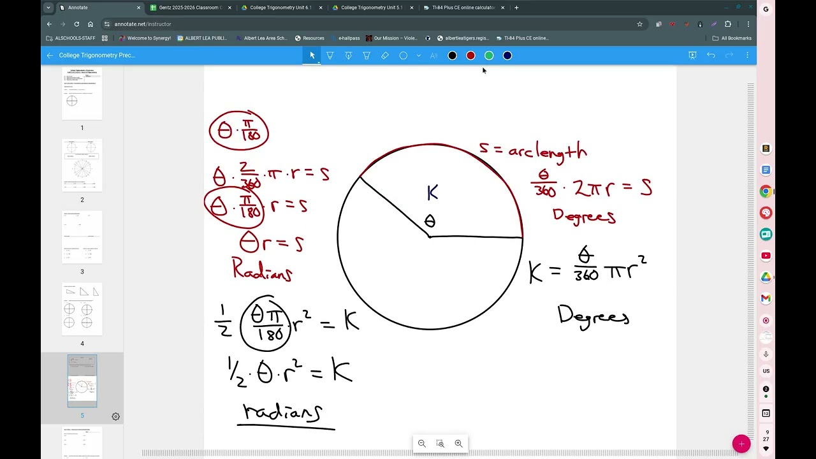Open YouTube from the shelf

(766, 256)
